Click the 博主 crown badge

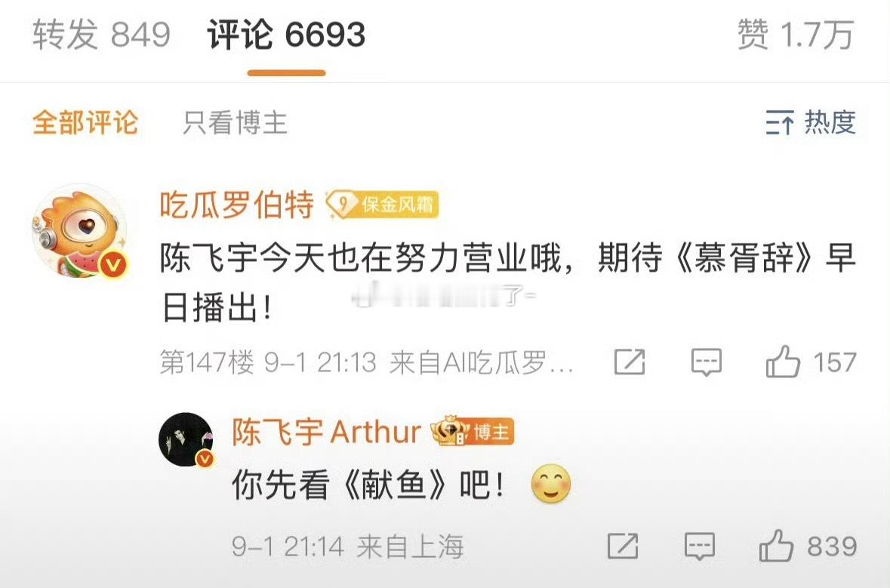(473, 431)
